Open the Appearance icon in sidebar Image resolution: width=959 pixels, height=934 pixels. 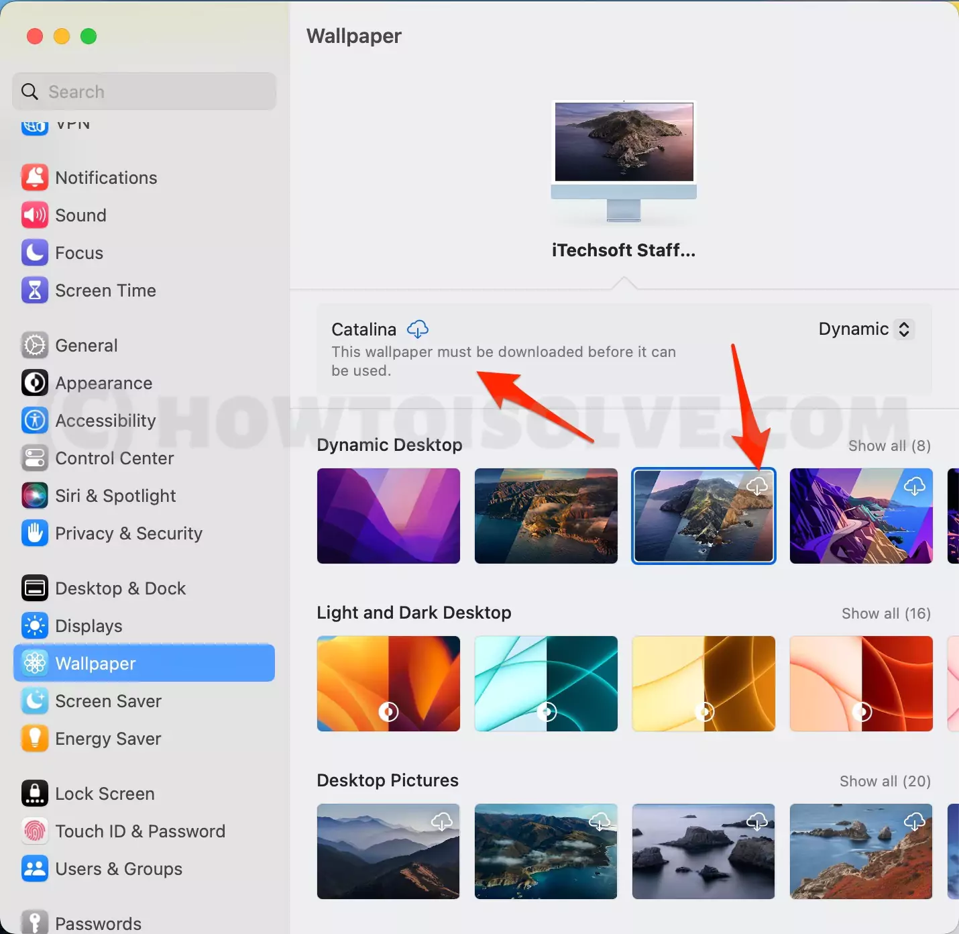point(35,383)
